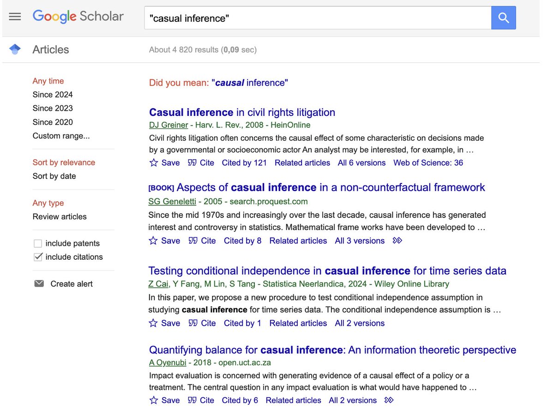Viewport: 554px width, 418px height.
Task: Filter to Review articles only
Action: coord(60,217)
